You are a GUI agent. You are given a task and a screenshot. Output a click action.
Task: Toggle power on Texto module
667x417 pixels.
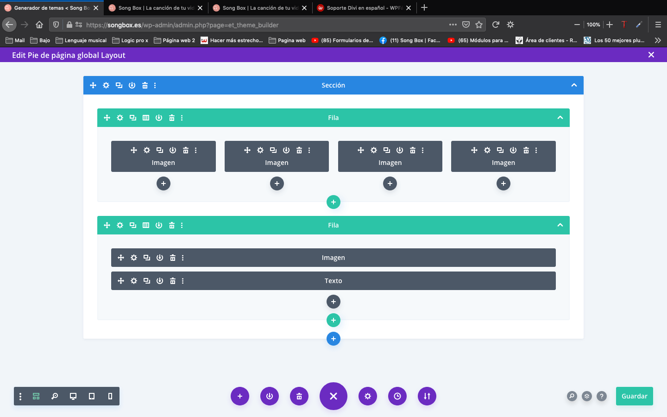(160, 281)
